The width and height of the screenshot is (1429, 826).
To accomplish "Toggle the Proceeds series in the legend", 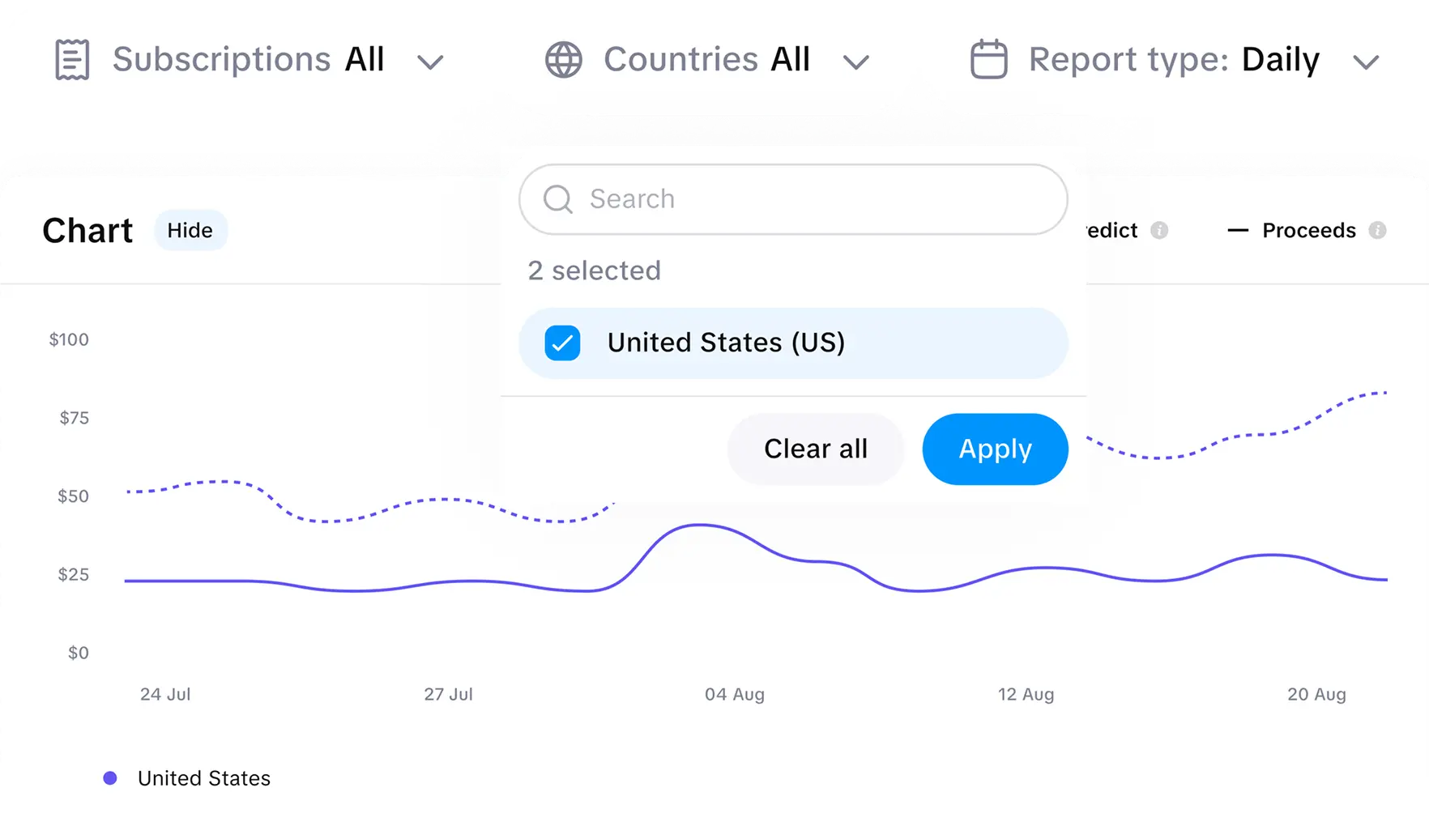I will tap(1308, 230).
